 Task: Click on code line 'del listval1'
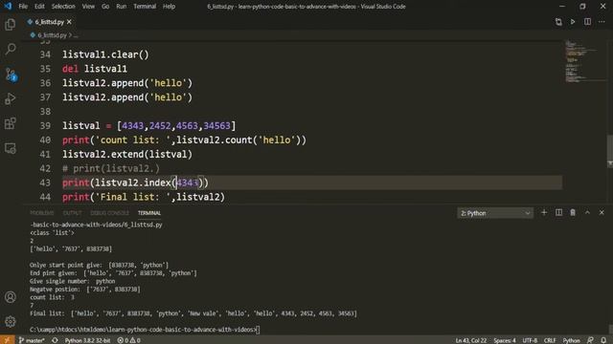95,69
